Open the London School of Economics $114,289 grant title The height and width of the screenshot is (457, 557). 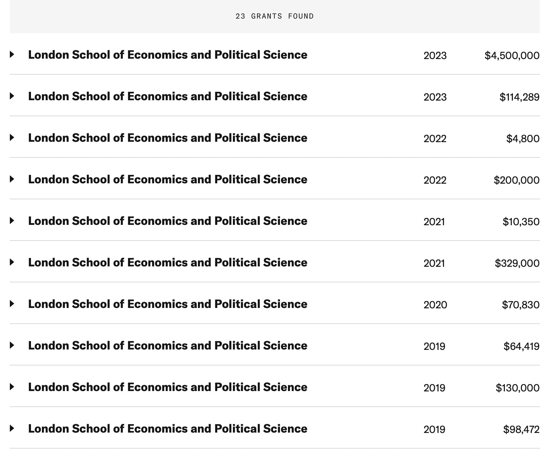[x=168, y=96]
